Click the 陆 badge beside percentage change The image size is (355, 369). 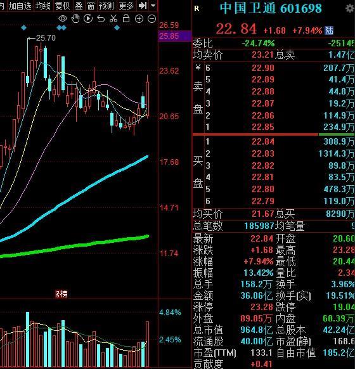tap(329, 30)
